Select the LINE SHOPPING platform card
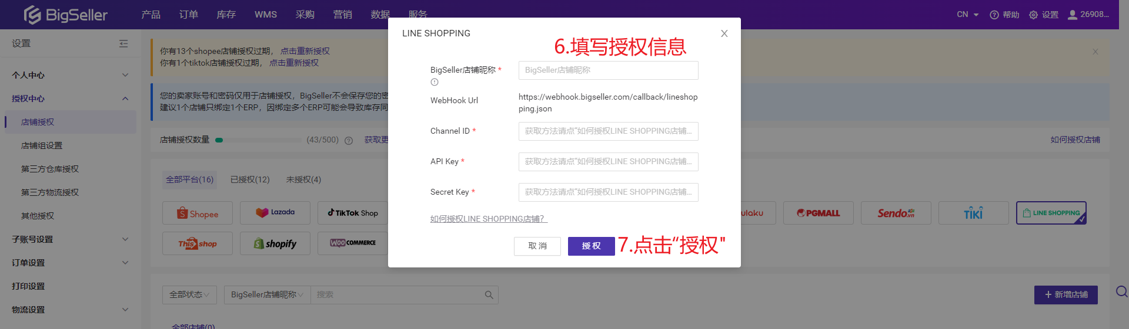 pos(1051,213)
